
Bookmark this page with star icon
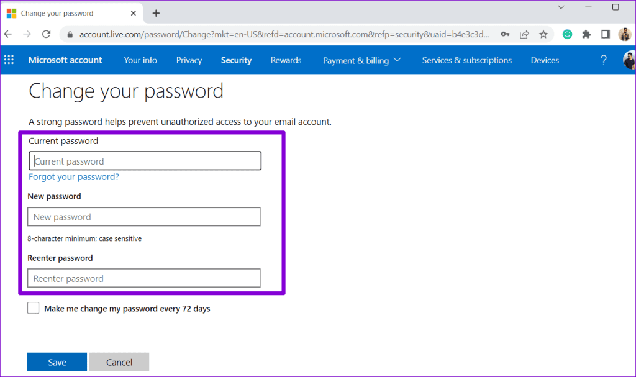pos(543,34)
